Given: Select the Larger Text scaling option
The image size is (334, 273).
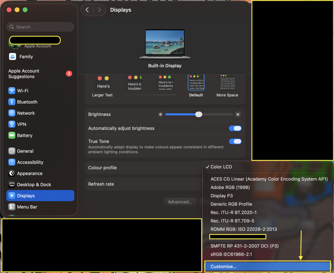Looking at the screenshot, I should 103,85.
